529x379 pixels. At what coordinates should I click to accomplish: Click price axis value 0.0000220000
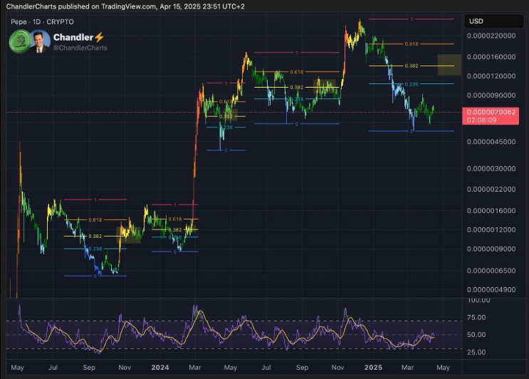491,36
